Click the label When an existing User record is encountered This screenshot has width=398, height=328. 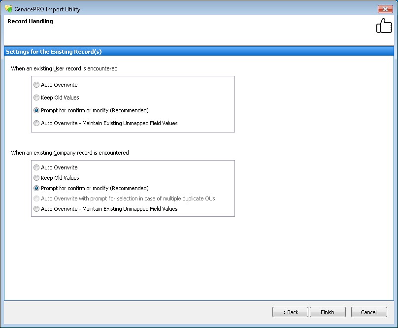point(65,68)
